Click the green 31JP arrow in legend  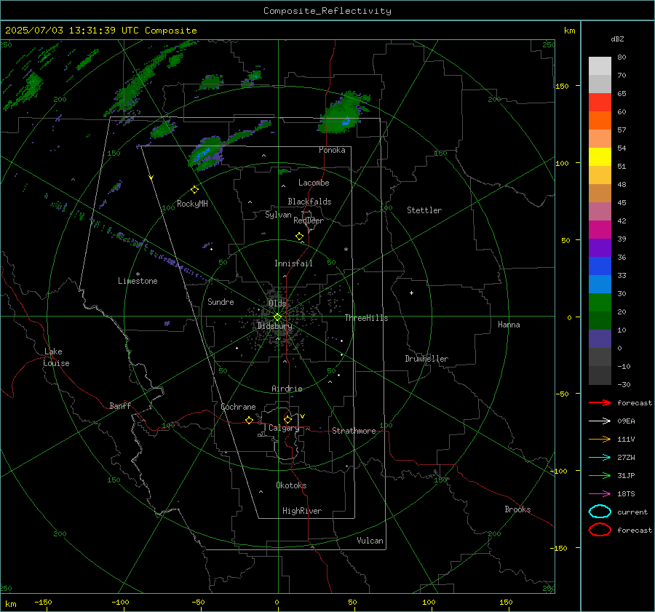click(600, 475)
